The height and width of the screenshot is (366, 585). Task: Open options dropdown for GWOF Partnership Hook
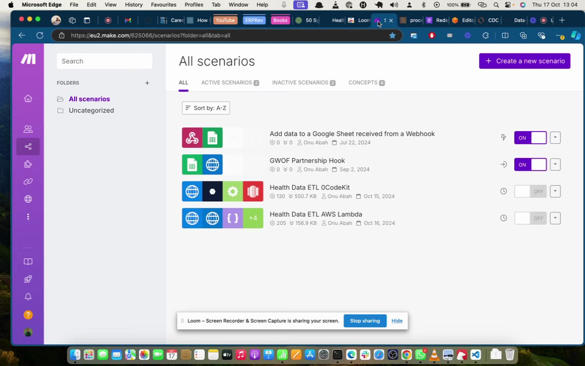click(x=555, y=164)
